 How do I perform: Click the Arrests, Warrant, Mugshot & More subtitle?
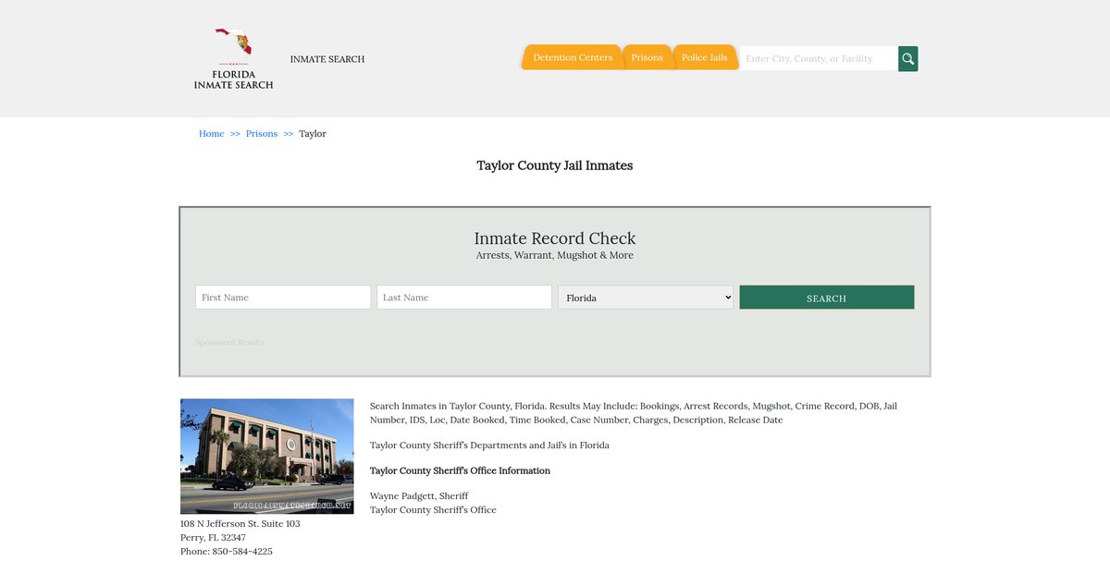pos(555,255)
